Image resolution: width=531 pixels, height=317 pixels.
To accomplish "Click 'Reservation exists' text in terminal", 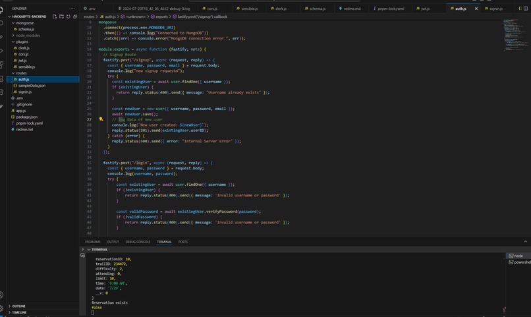I will pos(109,303).
